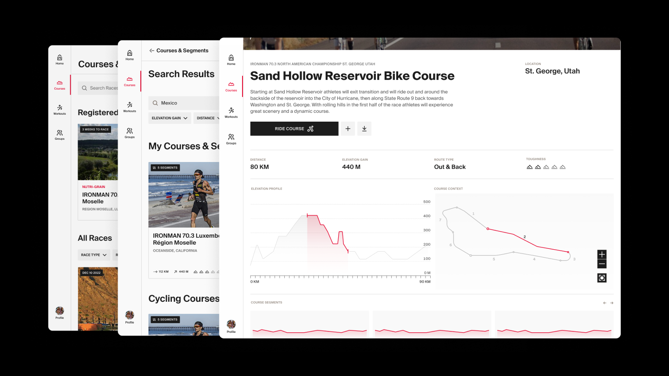Image resolution: width=669 pixels, height=376 pixels.
Task: Expand the Distance filter dropdown
Action: pos(206,118)
